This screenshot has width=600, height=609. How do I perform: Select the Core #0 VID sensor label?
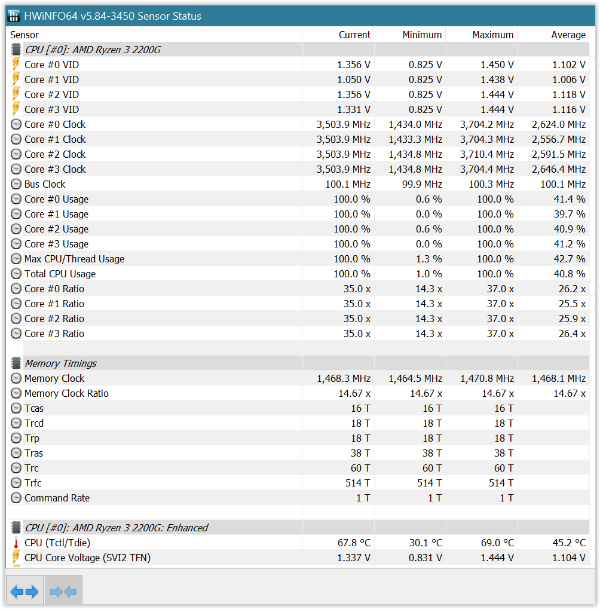[51, 65]
